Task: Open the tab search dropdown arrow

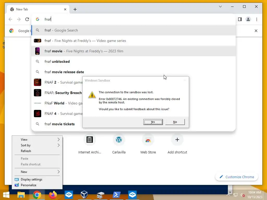Action: tap(220, 7)
